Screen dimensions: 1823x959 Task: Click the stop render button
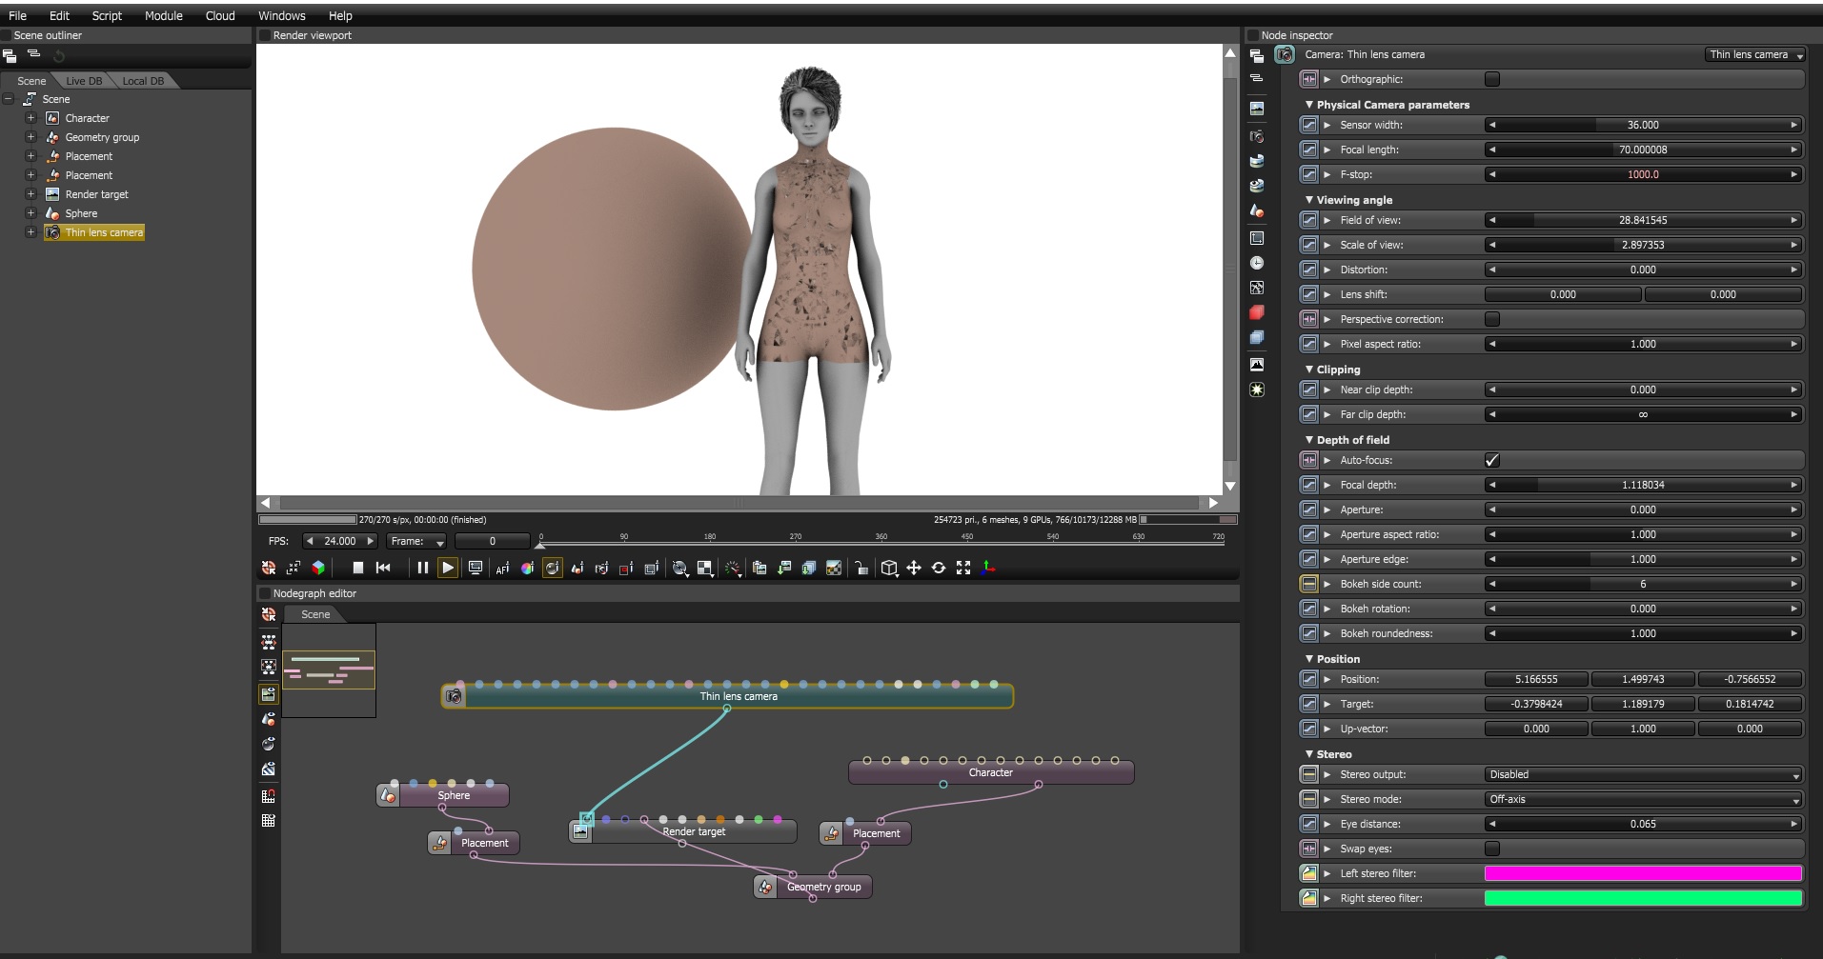(358, 568)
